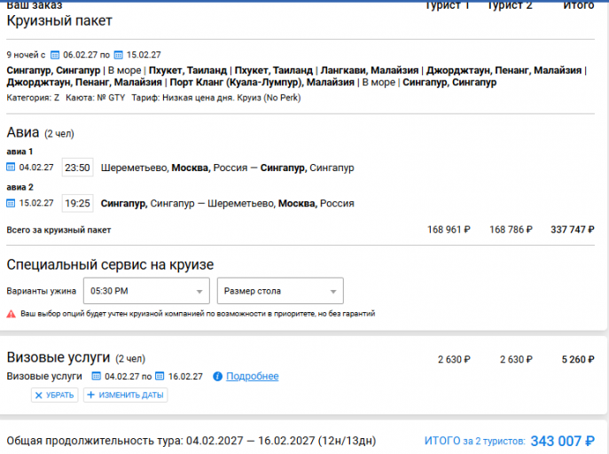The height and width of the screenshot is (454, 609).
Task: Open the Подробнее visa details link
Action: tap(253, 376)
